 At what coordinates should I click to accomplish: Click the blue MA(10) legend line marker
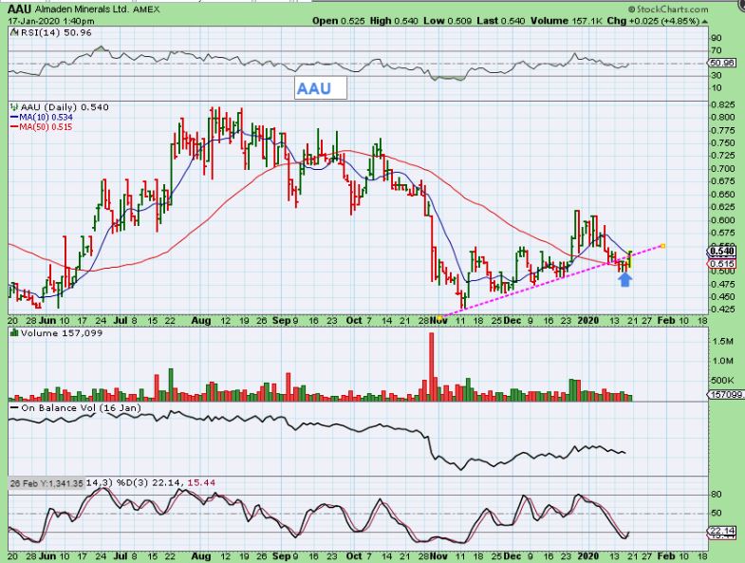14,117
